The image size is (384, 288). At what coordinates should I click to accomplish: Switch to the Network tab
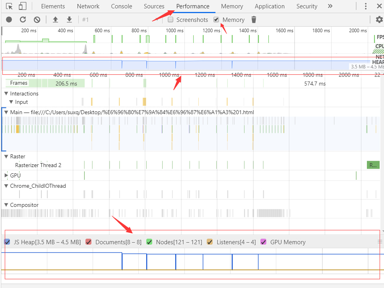[x=88, y=6]
